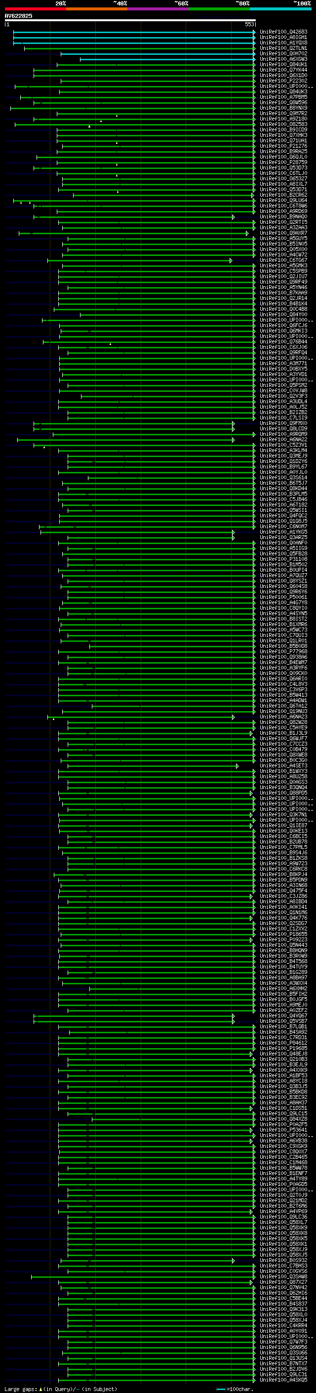
Task: Select the UniRef100_Q3SAW8 entry
Action: pos(283,1276)
